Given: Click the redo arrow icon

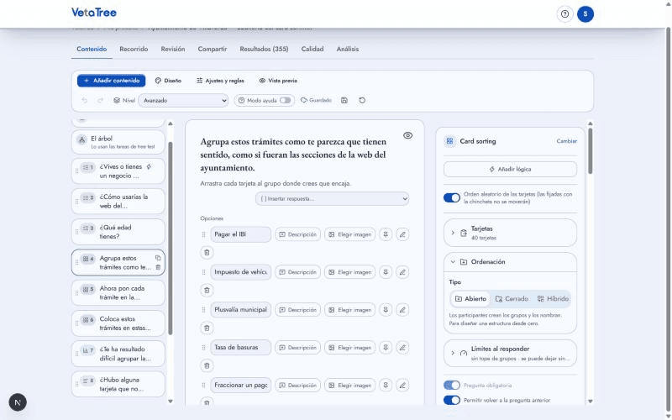Looking at the screenshot, I should coord(100,100).
